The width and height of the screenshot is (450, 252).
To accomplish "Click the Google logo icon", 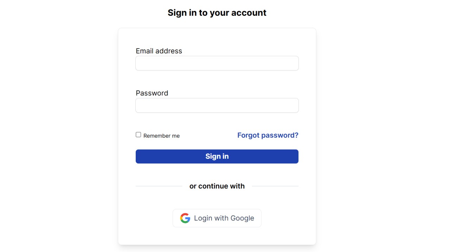I will pos(185,218).
